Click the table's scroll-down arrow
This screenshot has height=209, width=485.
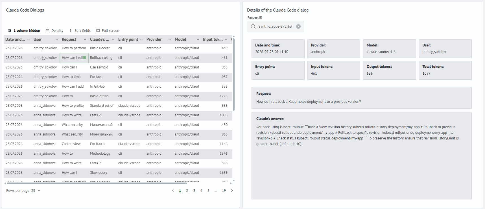[234, 181]
